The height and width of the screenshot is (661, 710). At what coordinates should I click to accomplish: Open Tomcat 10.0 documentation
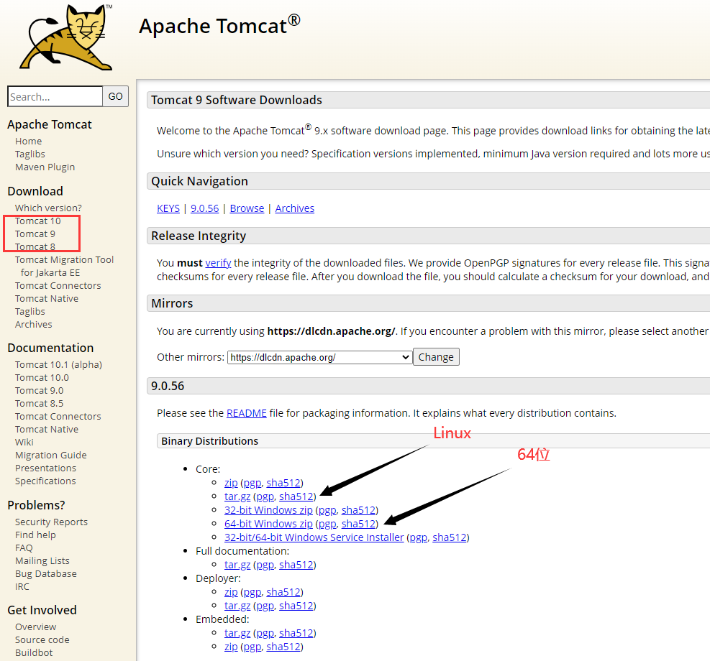(42, 377)
